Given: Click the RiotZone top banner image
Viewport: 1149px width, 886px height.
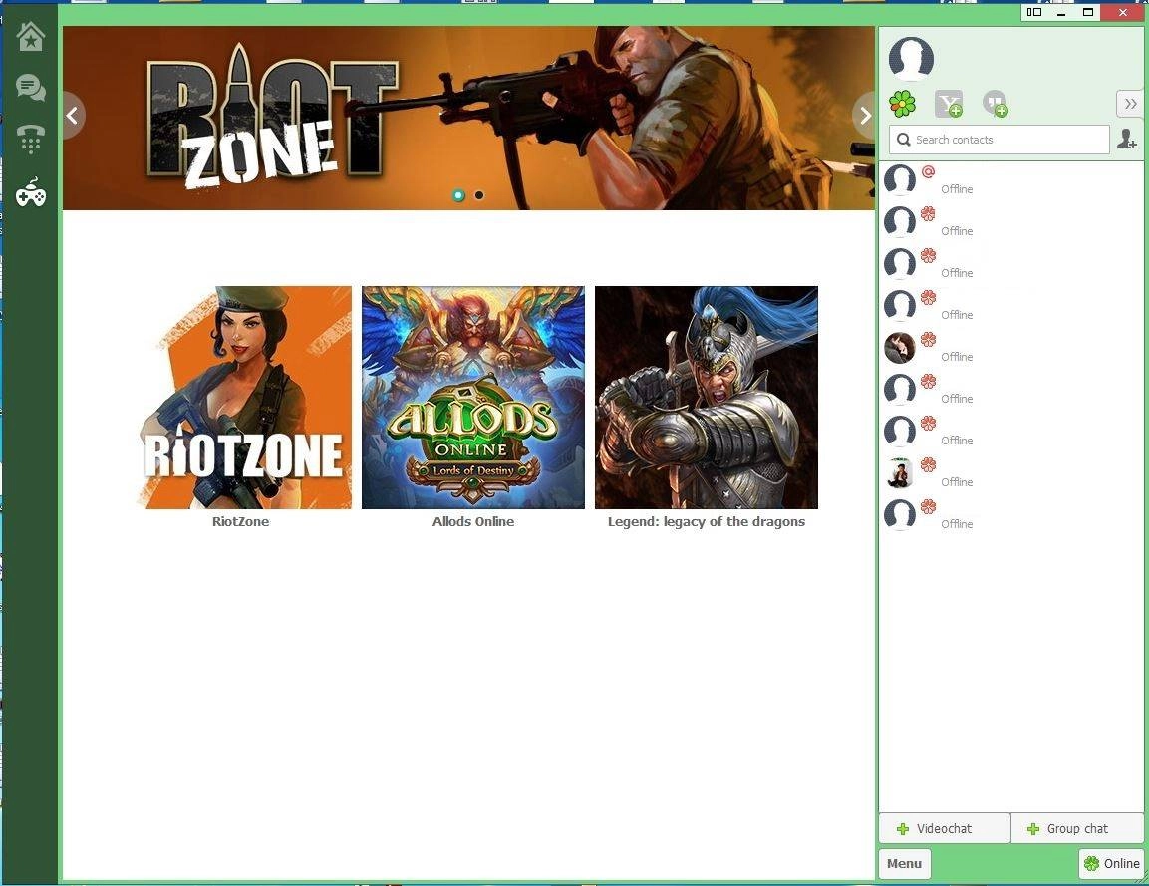Looking at the screenshot, I should (469, 118).
